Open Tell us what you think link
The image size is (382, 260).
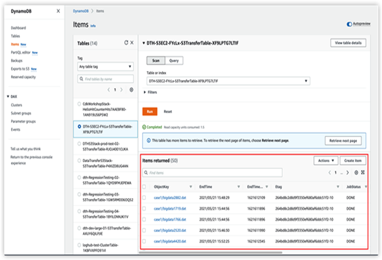tap(26, 149)
